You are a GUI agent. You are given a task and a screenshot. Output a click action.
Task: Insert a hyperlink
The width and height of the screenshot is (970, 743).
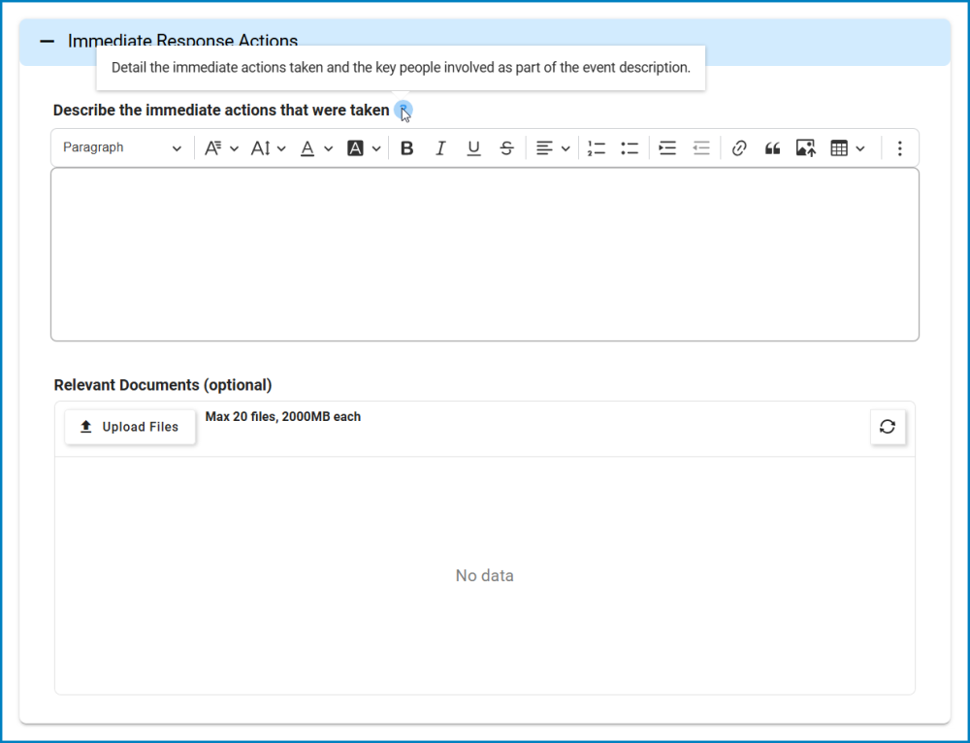point(738,147)
